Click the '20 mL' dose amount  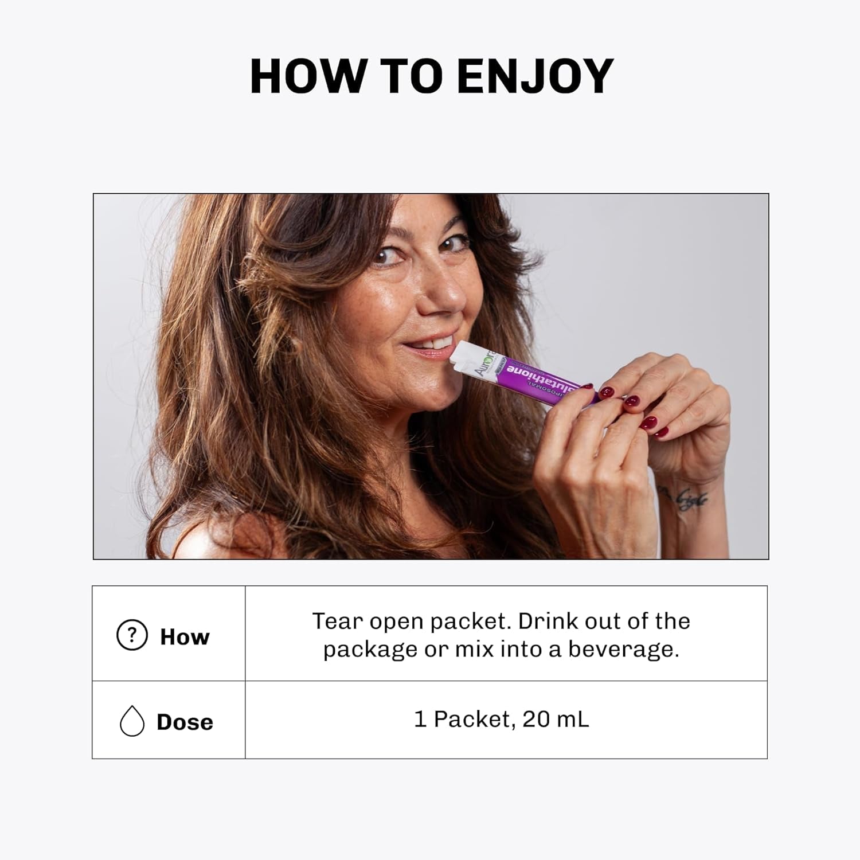[x=556, y=719]
